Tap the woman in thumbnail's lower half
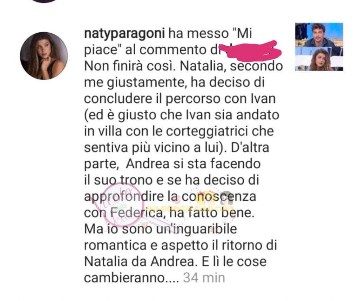Image resolution: width=359 pixels, height=301 pixels. [x=319, y=60]
